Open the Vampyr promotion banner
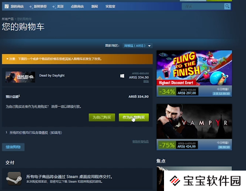 pyautogui.click(x=194, y=121)
